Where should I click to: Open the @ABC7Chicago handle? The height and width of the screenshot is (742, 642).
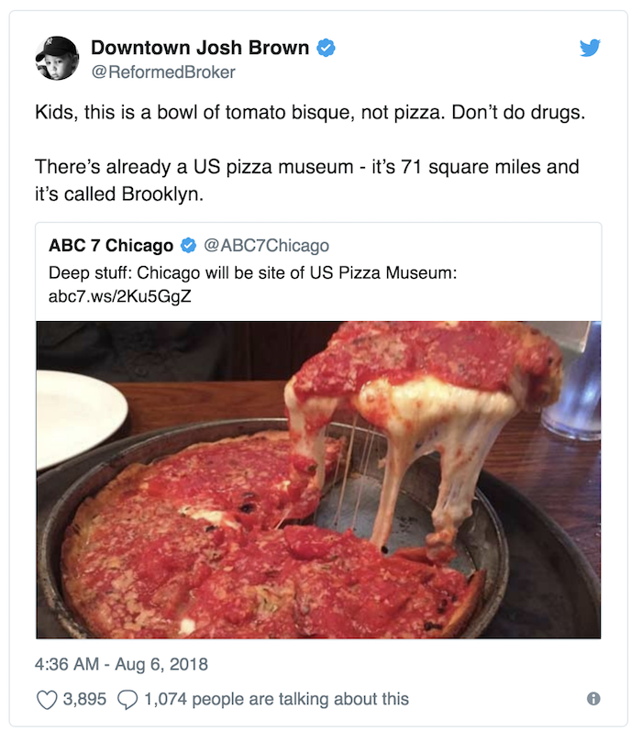tap(266, 245)
